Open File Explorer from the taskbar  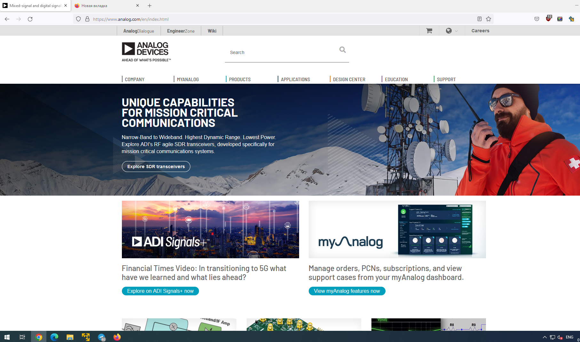point(70,337)
